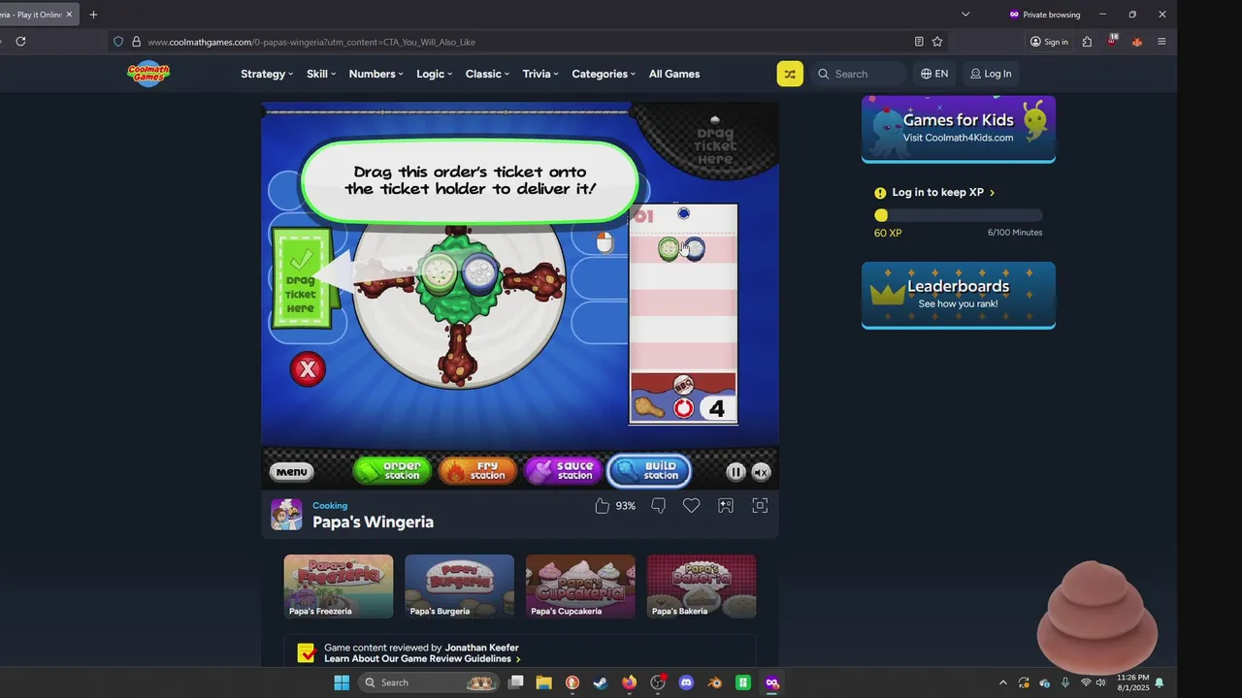The image size is (1242, 698).
Task: Open the Firefox hamburger menu
Action: point(1161,42)
